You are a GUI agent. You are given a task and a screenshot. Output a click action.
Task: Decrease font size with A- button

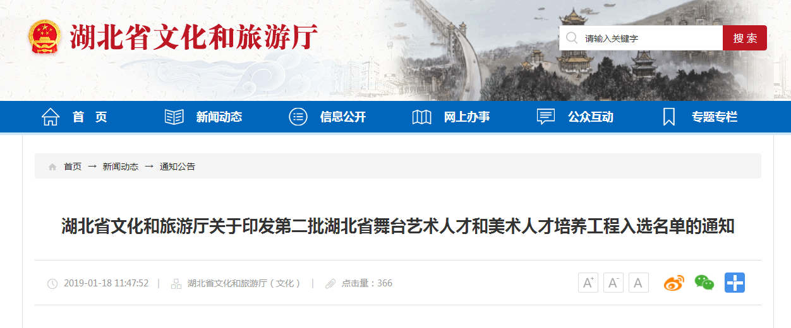click(613, 283)
